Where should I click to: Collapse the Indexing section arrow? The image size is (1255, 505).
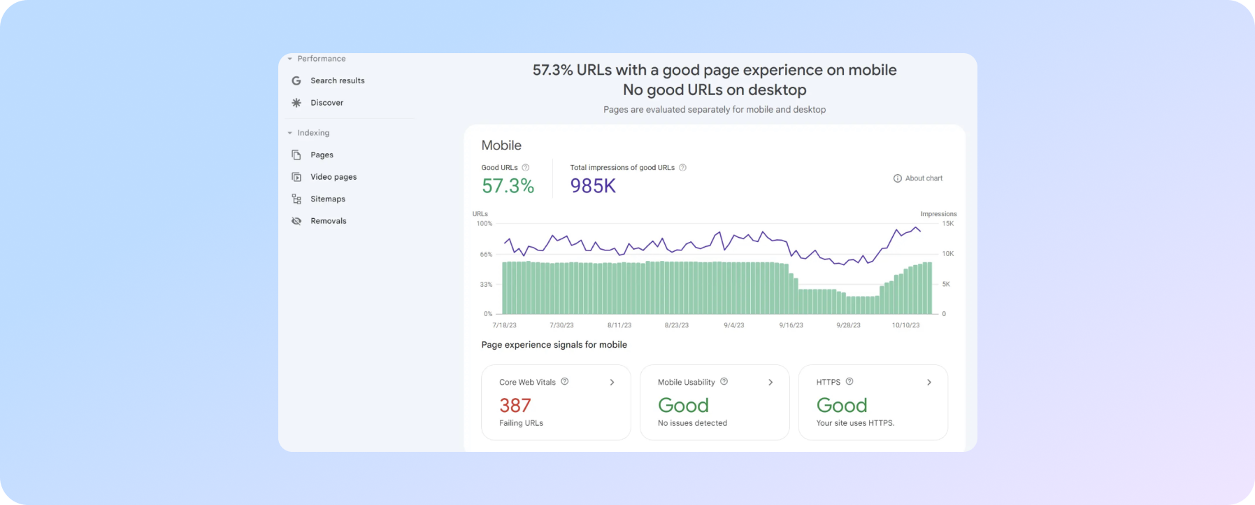pos(289,133)
